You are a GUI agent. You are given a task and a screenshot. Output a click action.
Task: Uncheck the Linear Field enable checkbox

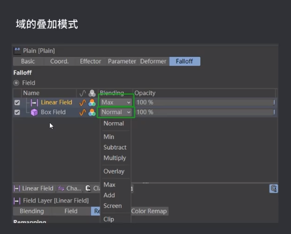[x=17, y=102]
